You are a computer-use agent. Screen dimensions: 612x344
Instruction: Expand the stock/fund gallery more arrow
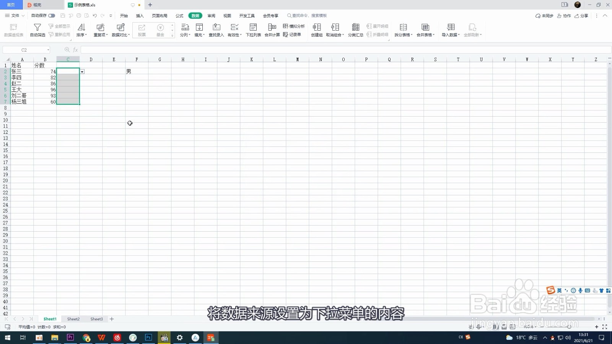[172, 36]
